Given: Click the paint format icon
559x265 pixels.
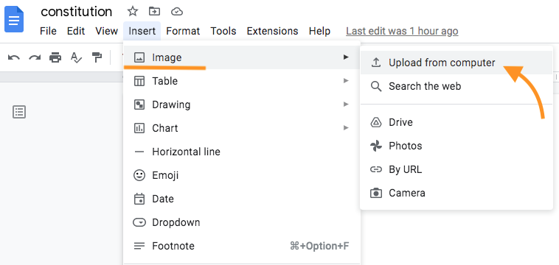Looking at the screenshot, I should click(x=97, y=57).
